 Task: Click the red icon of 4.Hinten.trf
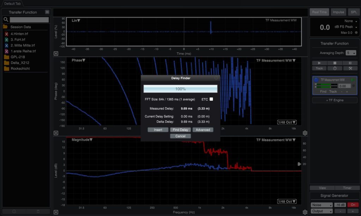[x=6, y=34]
